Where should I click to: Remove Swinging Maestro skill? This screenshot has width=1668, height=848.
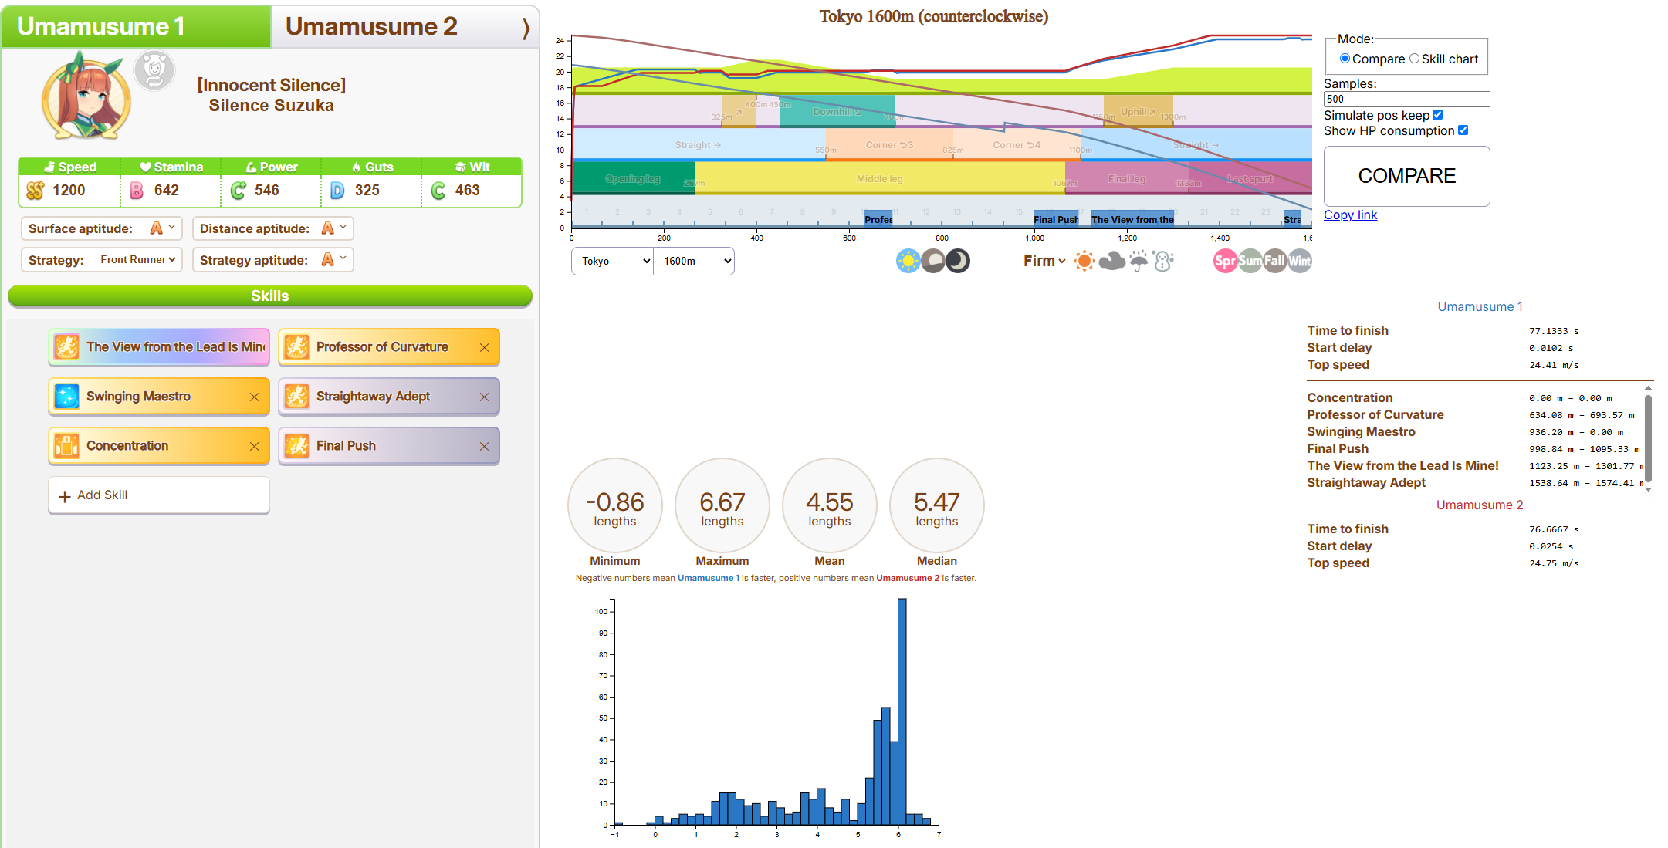tap(254, 397)
